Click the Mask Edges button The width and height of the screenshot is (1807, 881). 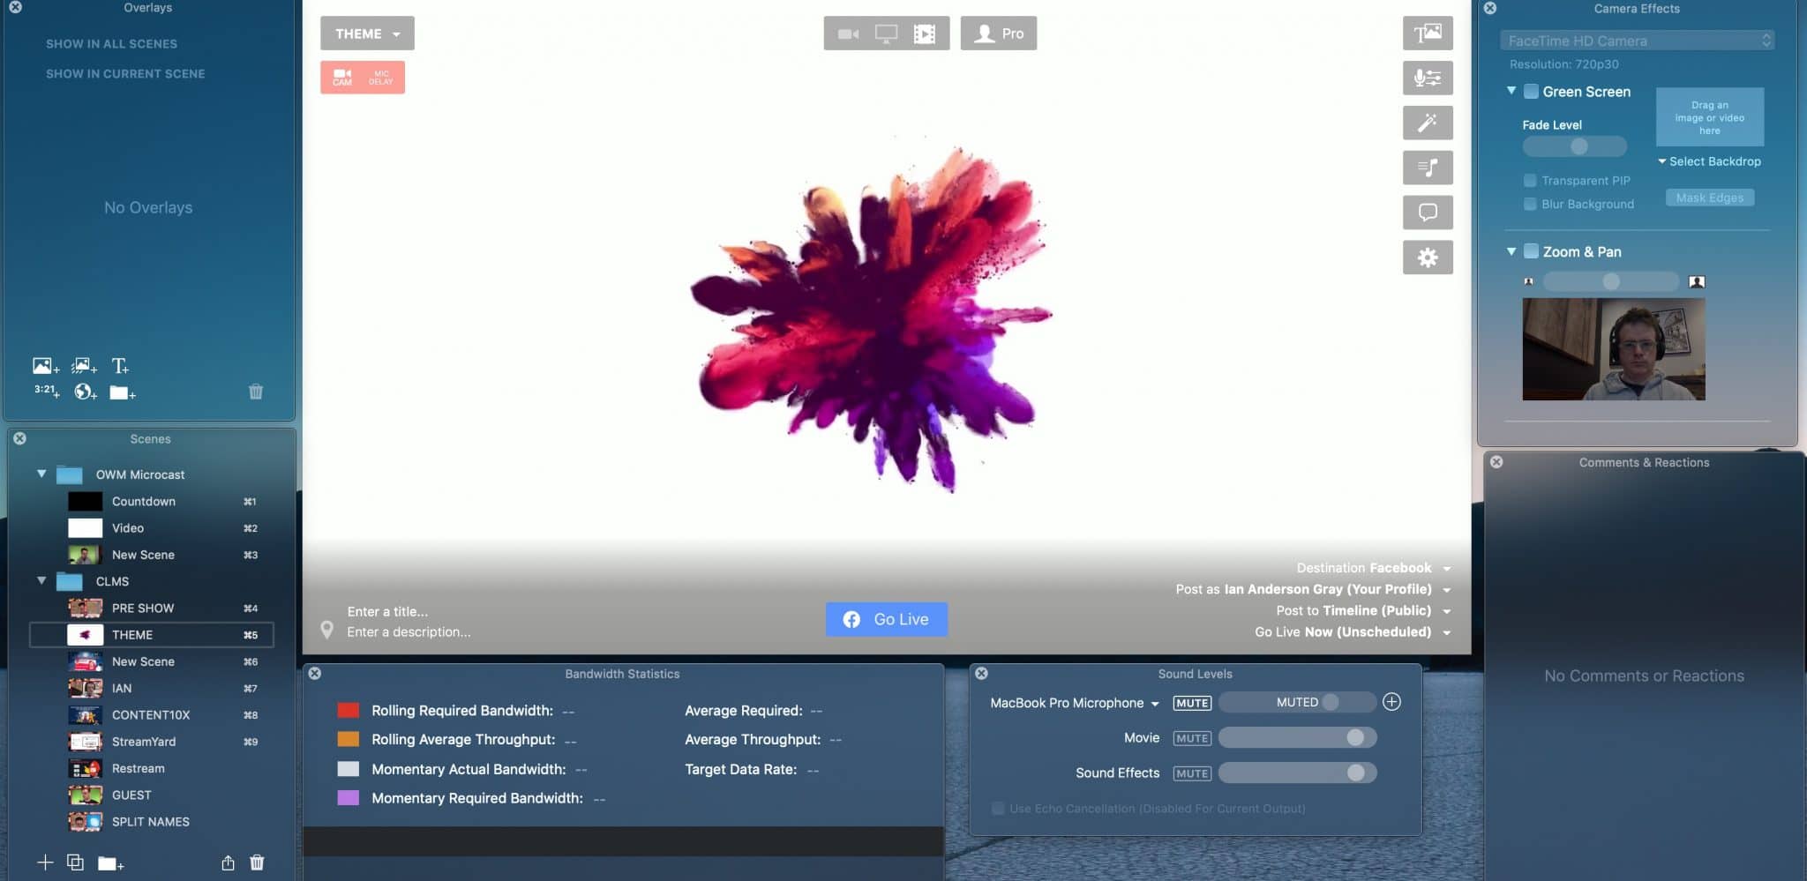[x=1709, y=198]
